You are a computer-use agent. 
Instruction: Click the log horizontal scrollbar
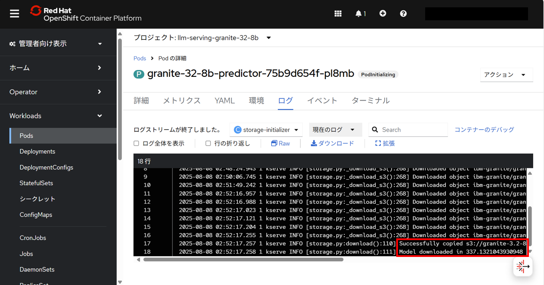[243, 260]
